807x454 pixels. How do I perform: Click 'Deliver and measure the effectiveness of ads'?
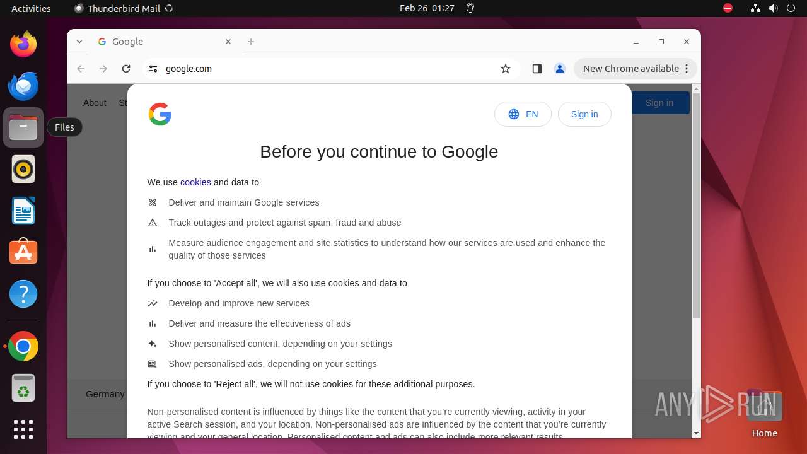pos(259,323)
